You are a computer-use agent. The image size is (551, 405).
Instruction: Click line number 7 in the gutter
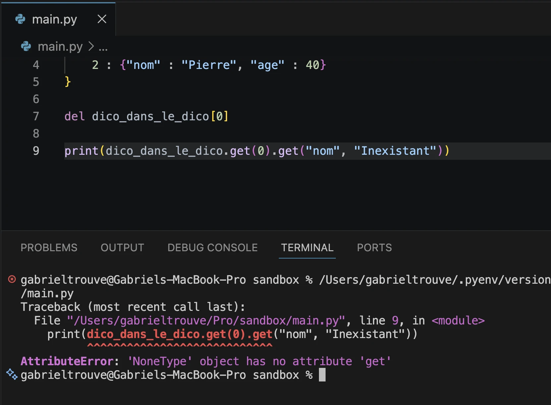coord(36,116)
